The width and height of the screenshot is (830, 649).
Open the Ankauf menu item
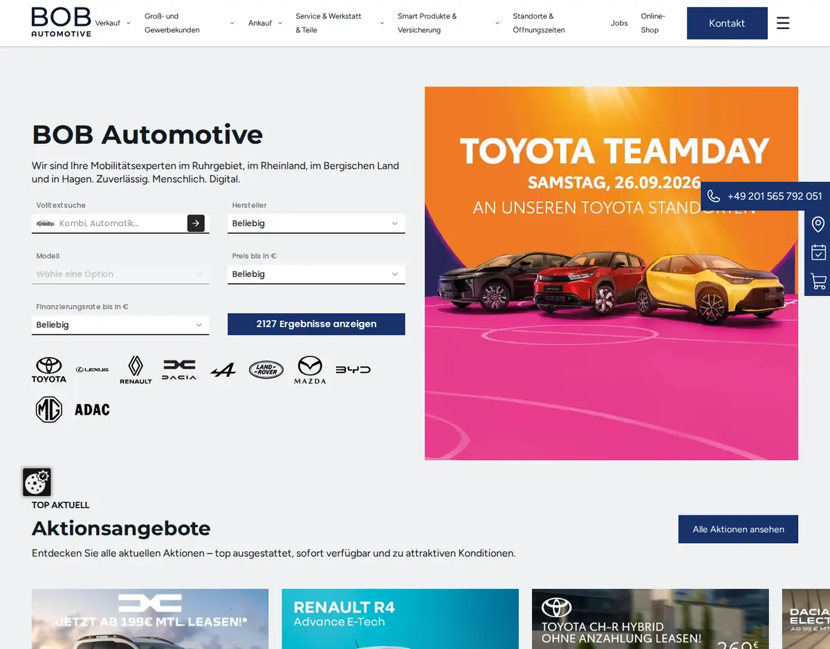click(x=260, y=24)
